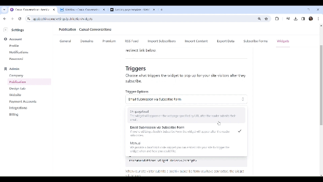Switch to Subscribe Forms tab
323x182 pixels.
pyautogui.click(x=255, y=41)
